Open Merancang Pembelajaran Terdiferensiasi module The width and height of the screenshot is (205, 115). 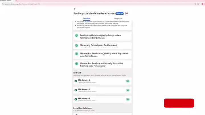click(x=98, y=45)
